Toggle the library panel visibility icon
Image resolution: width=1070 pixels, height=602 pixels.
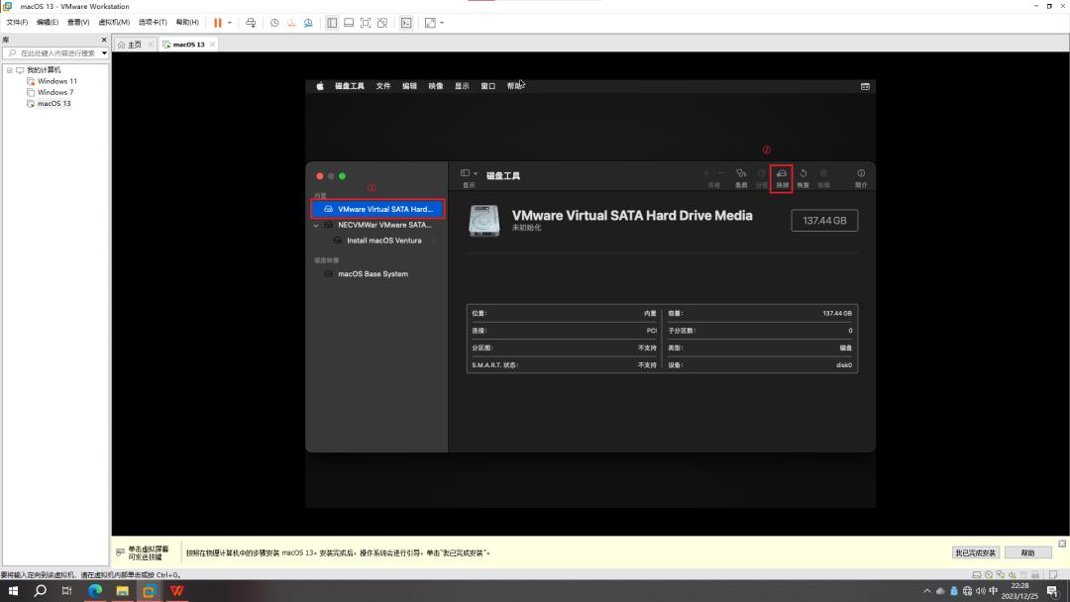[x=331, y=22]
